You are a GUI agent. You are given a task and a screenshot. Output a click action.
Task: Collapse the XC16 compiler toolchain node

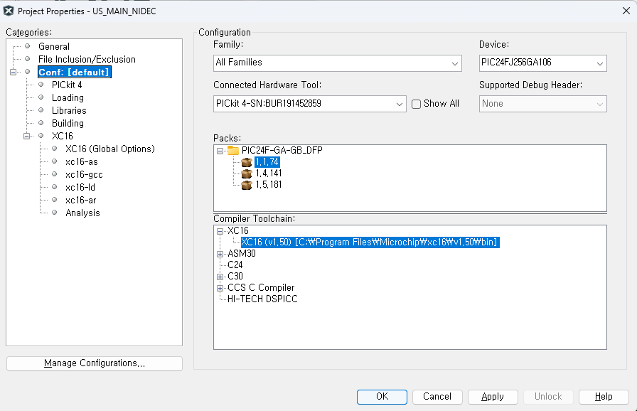(220, 231)
